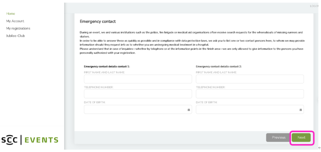Go to Home in the sidebar
The width and height of the screenshot is (321, 152).
[11, 14]
